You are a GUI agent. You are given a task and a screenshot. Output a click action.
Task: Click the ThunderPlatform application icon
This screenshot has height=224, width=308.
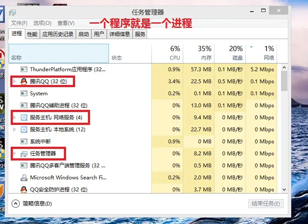tap(24, 70)
